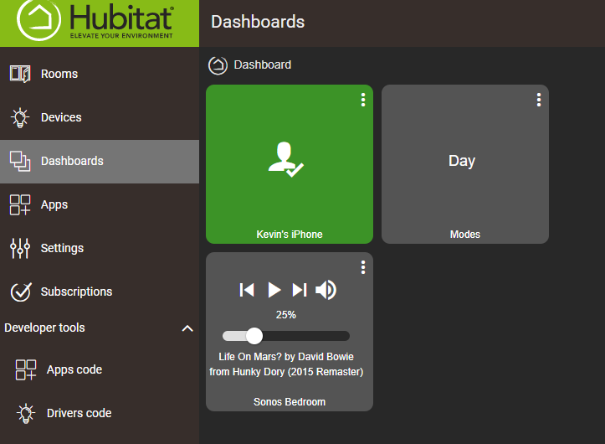Screen dimensions: 605x444
Task: Click the Rooms icon in sidebar
Action: pyautogui.click(x=20, y=74)
